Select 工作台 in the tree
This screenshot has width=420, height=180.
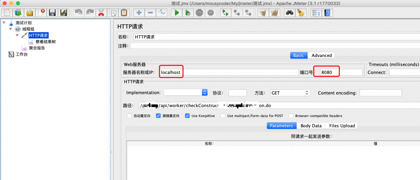point(21,54)
